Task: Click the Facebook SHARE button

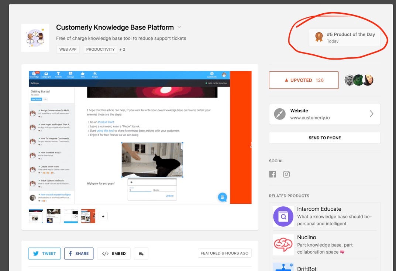Action: [79, 254]
